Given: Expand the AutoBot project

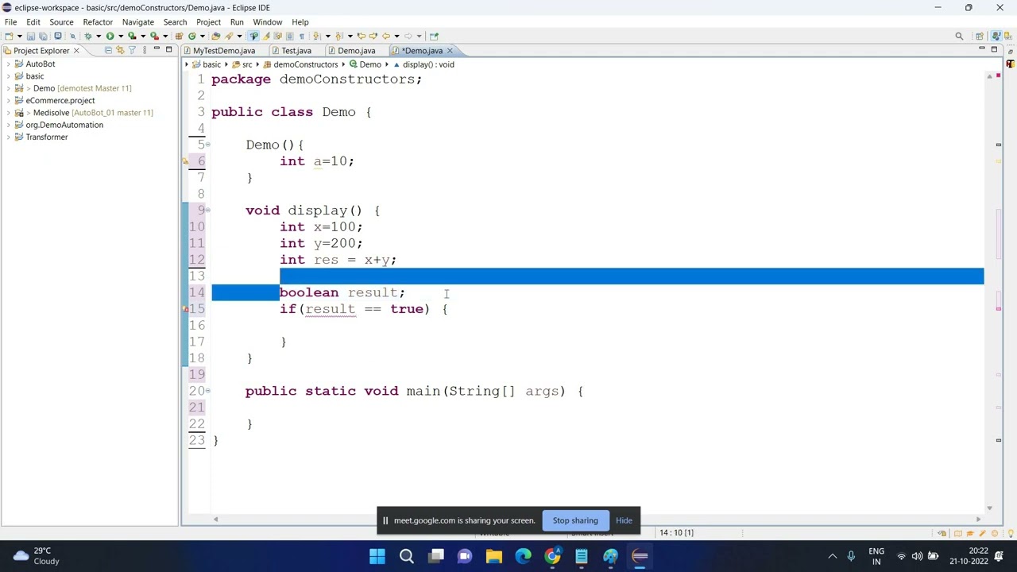Looking at the screenshot, I should coord(8,64).
